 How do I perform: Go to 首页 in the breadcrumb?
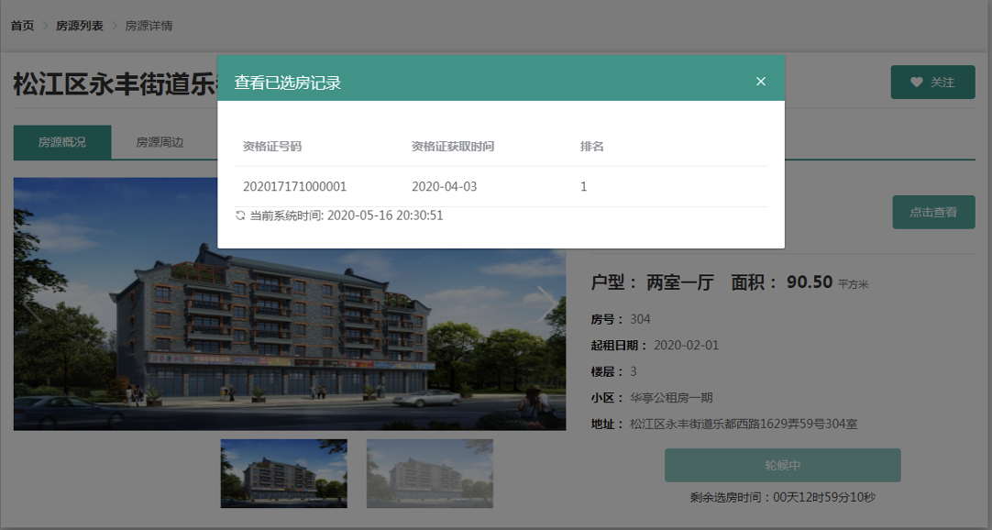(x=22, y=26)
